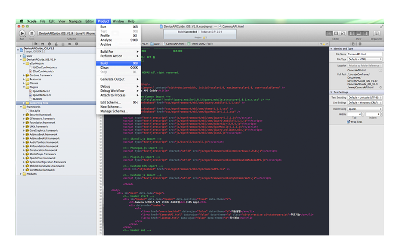Select the Standard editor mode icon
Viewport: 402px width, 251px height.
pyautogui.click(x=330, y=33)
